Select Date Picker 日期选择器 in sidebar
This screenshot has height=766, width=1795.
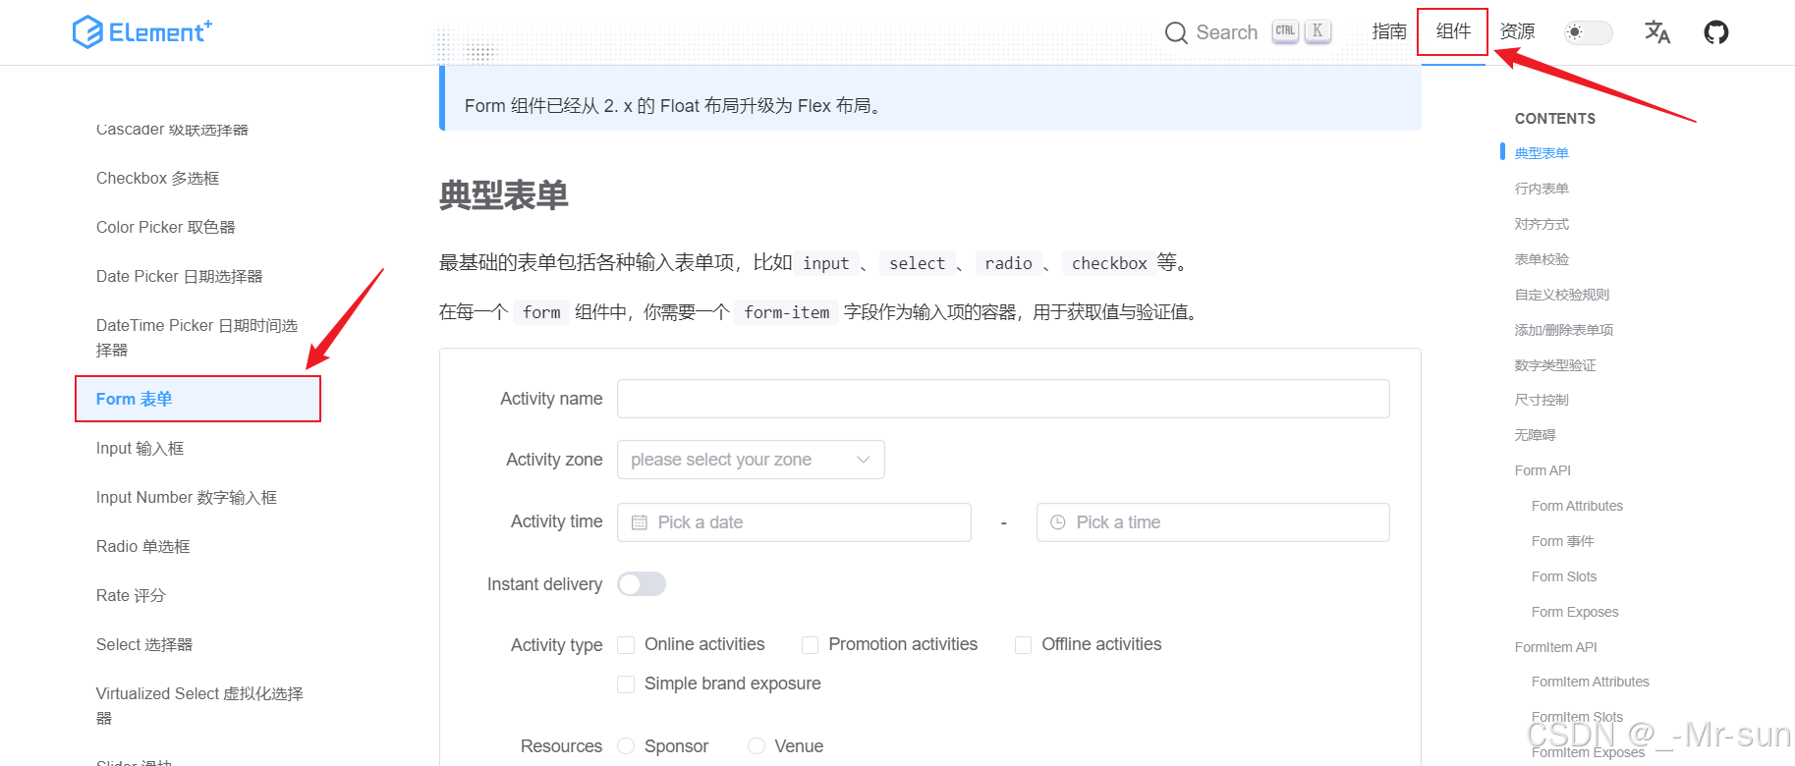[x=180, y=276]
